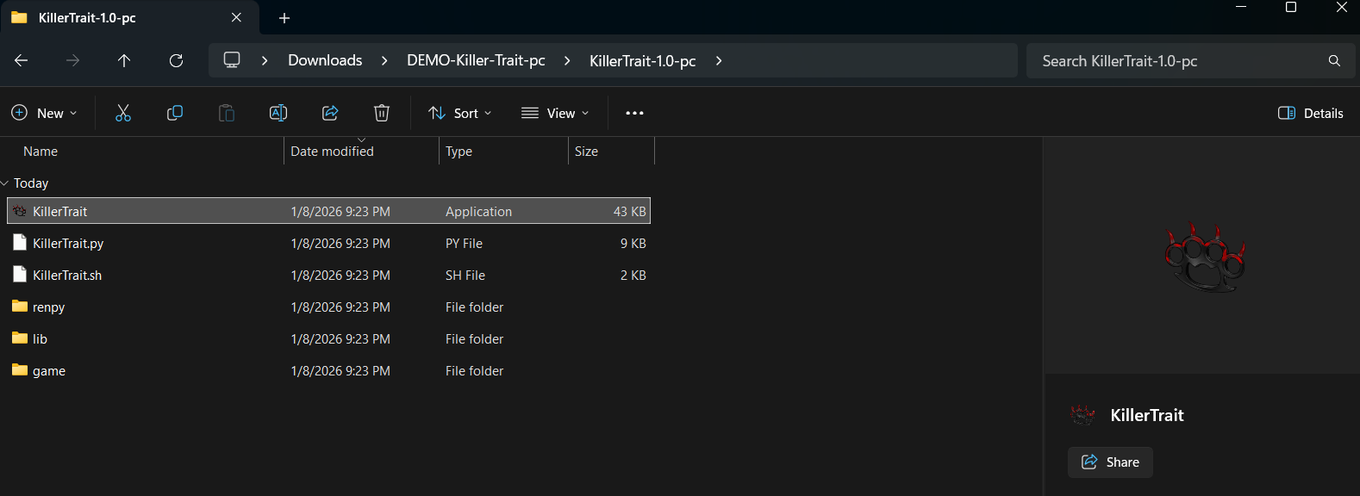Viewport: 1360px width, 496px height.
Task: Navigate to DEMO-Killer-Trait-pc breadcrumb
Action: (x=476, y=60)
